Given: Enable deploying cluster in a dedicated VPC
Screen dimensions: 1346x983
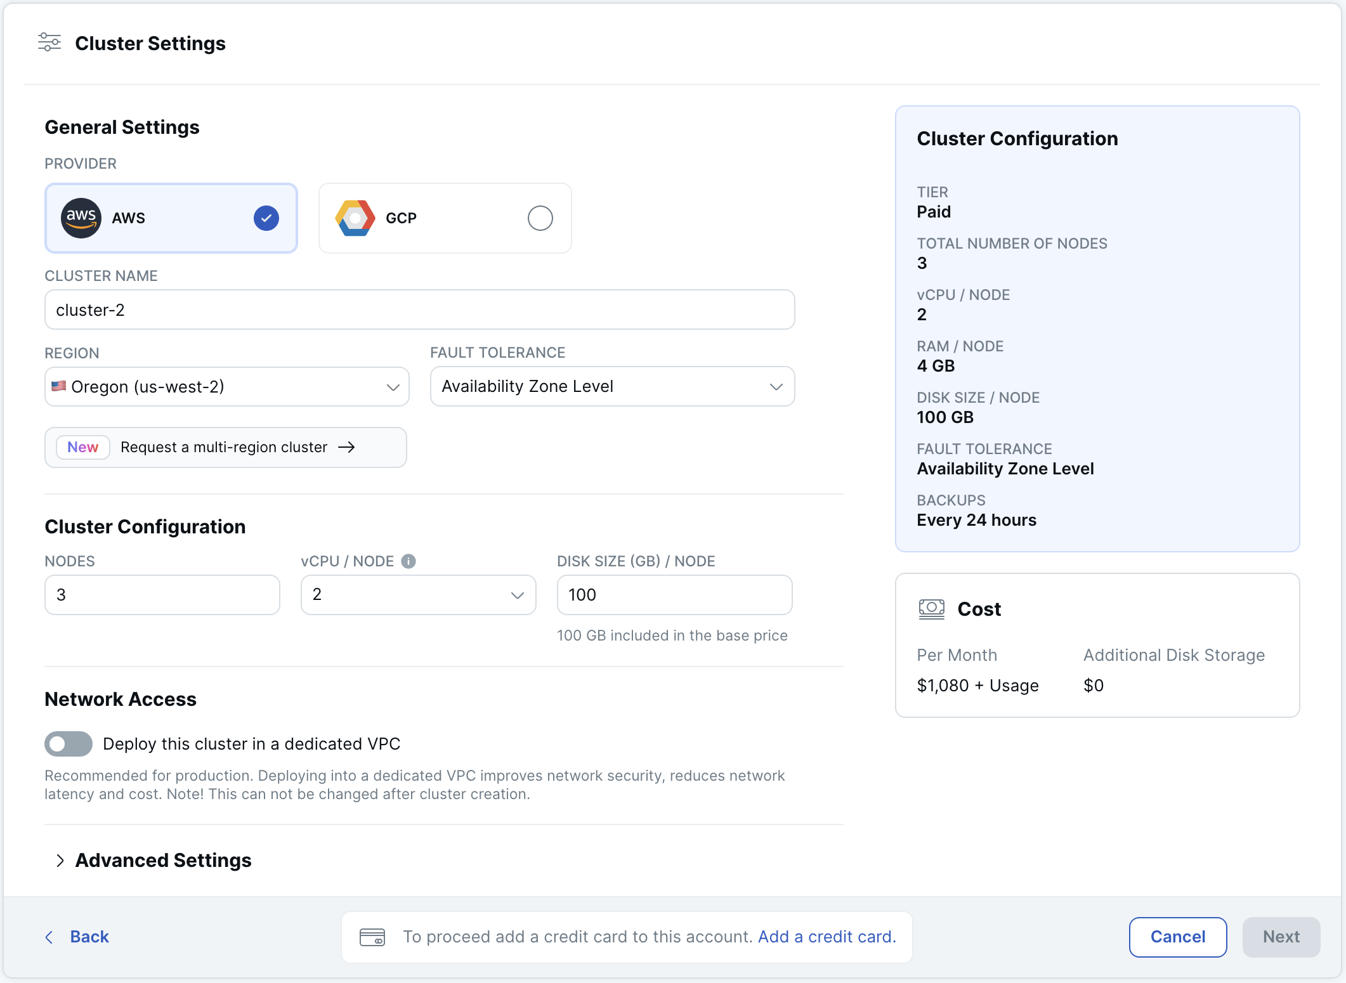Looking at the screenshot, I should [68, 743].
